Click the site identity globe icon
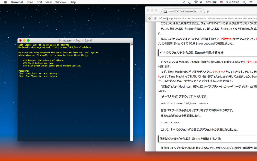 tap(155, 18)
